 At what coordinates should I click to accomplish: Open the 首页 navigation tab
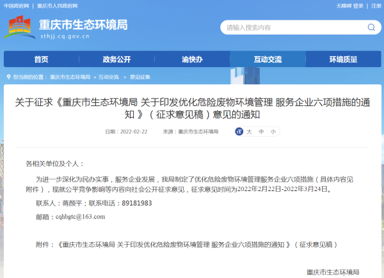point(41,59)
